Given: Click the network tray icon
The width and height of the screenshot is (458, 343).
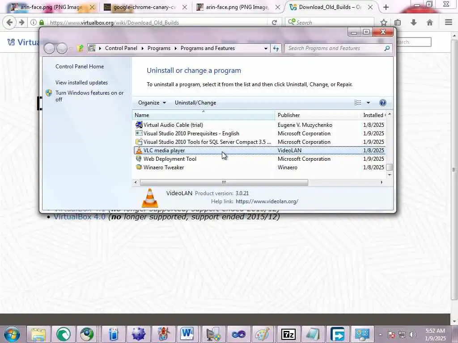Looking at the screenshot, I should [x=402, y=335].
